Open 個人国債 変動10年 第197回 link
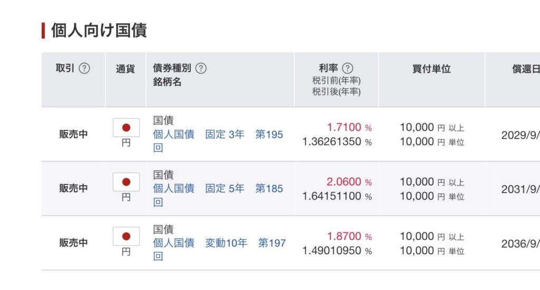This screenshot has width=540, height=290. click(x=219, y=249)
